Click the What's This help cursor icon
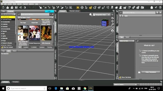Image resolution: width=163 pixels, height=91 pixels. [156, 8]
